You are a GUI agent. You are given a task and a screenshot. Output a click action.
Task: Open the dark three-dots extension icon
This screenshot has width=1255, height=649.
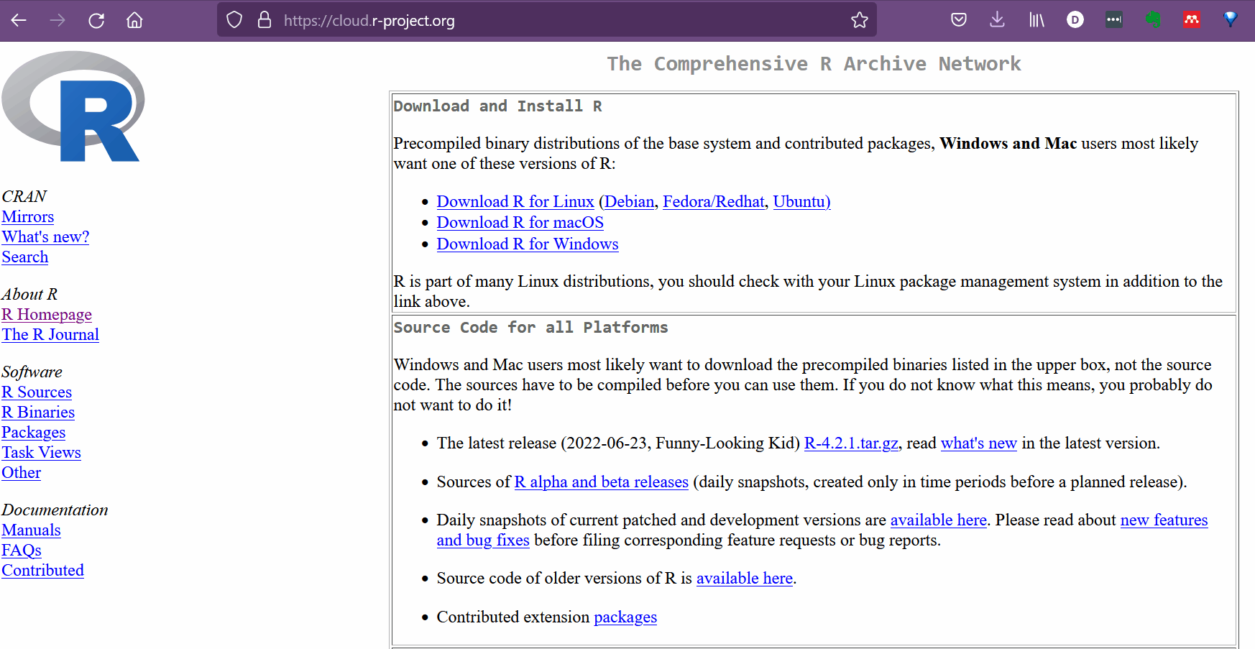click(x=1114, y=20)
